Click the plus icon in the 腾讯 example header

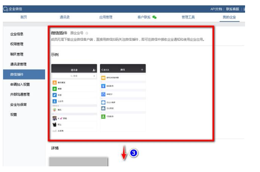coord(142,70)
